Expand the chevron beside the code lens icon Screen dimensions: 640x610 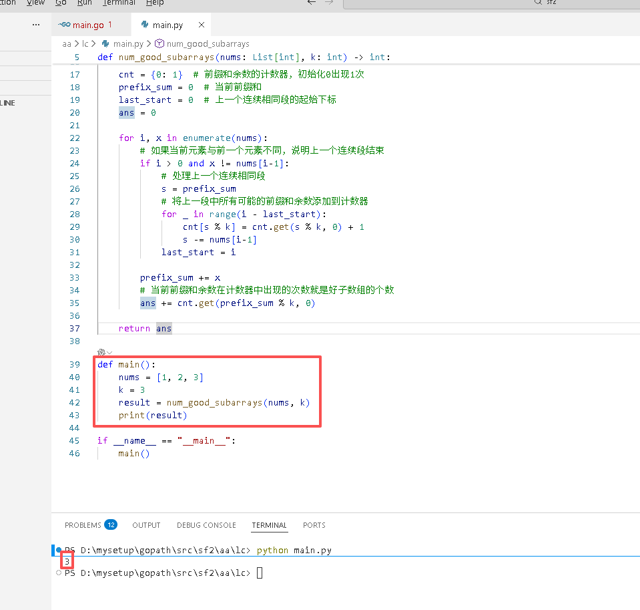click(x=109, y=353)
